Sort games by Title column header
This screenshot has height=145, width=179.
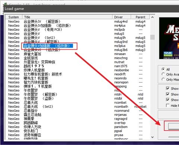[67, 17]
